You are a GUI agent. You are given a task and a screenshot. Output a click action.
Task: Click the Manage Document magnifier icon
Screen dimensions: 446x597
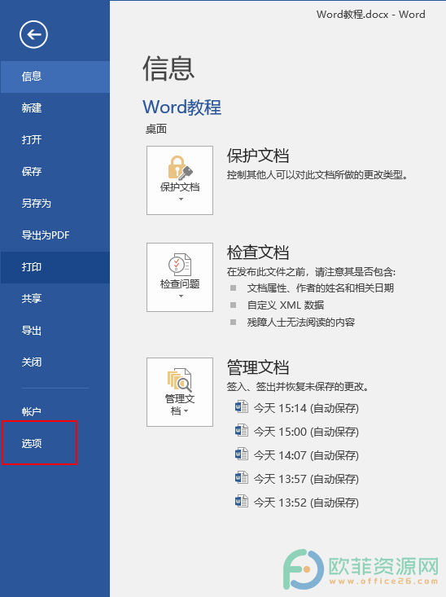tap(180, 380)
